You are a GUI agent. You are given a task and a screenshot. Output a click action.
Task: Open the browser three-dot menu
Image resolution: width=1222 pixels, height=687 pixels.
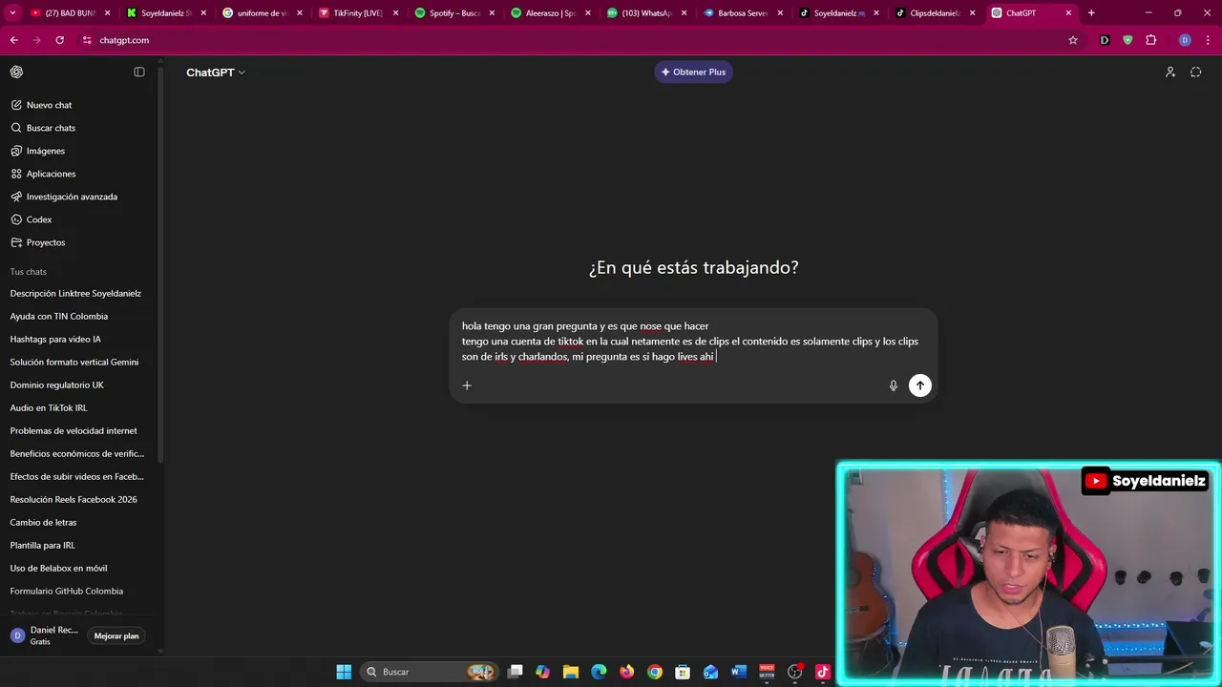[x=1208, y=40]
